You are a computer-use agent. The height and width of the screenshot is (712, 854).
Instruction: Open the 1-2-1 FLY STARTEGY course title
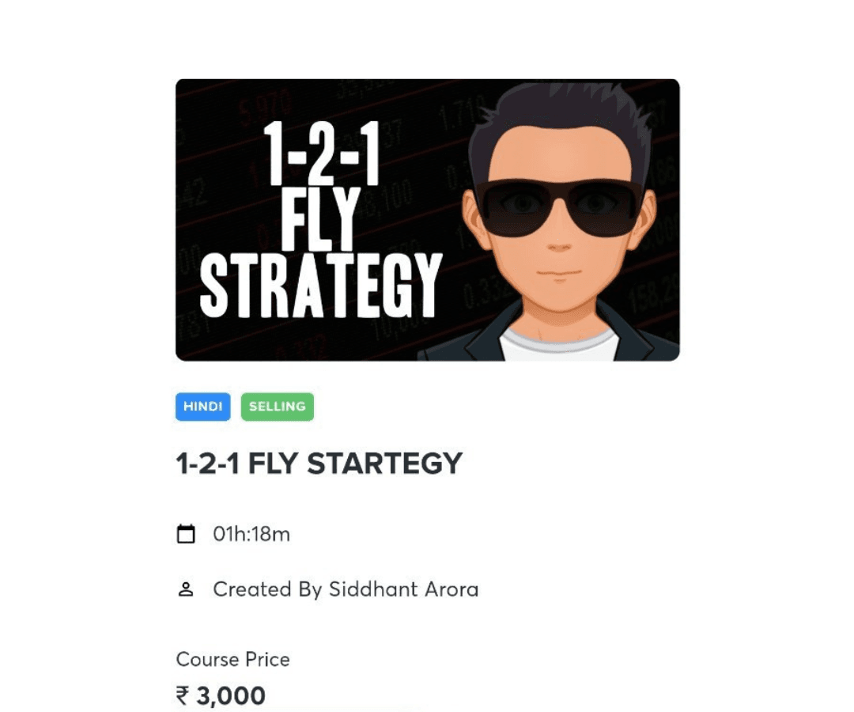pos(319,464)
